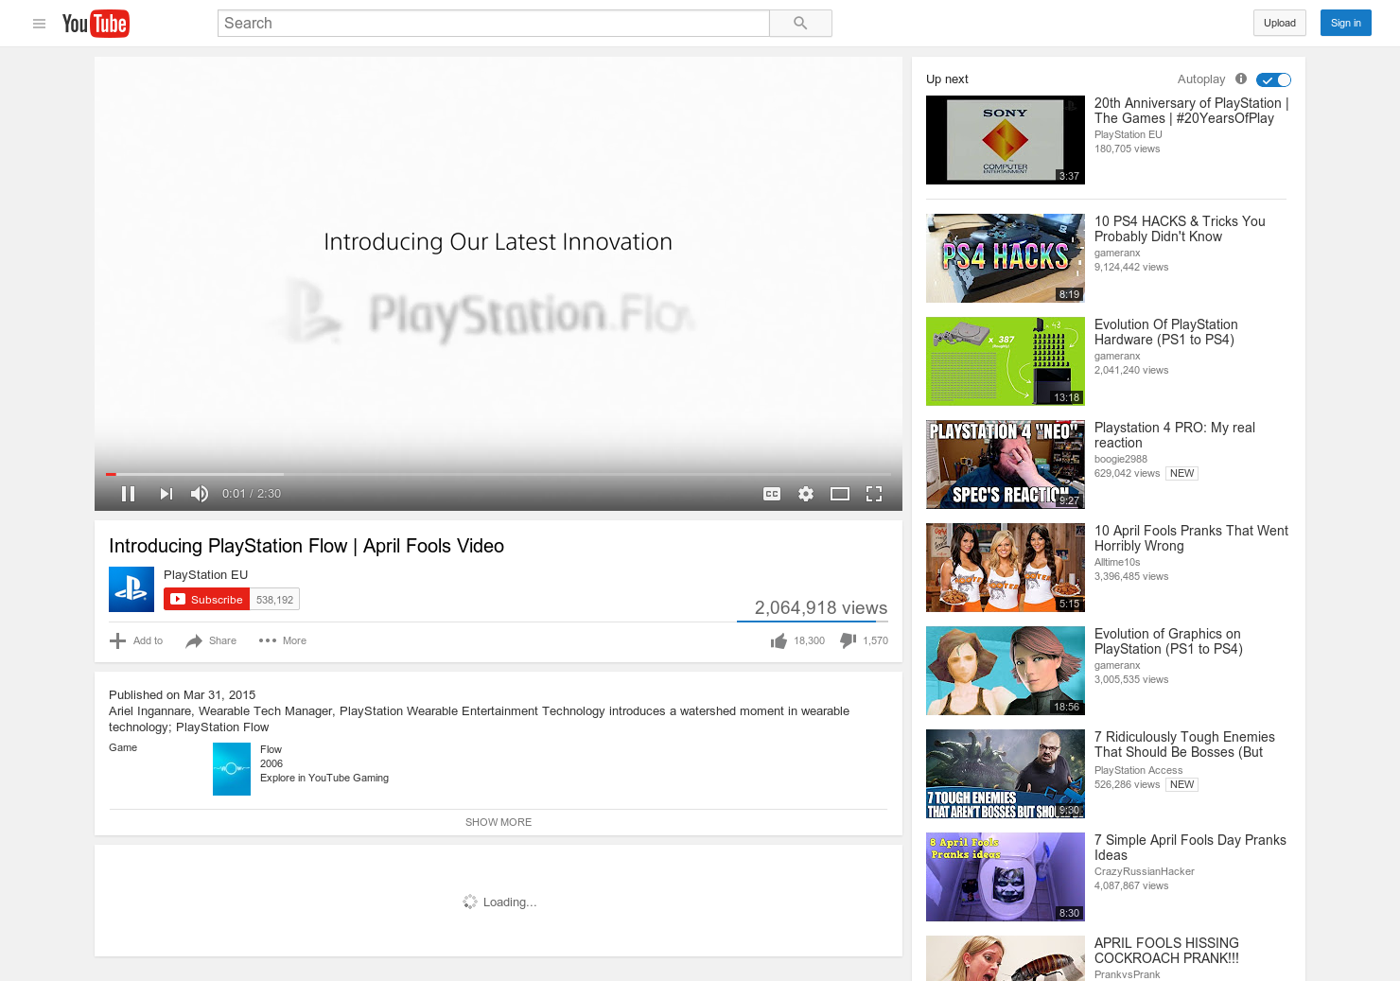Open 10 PS4 HACKS & Tricks title
This screenshot has width=1400, height=981.
[1180, 229]
